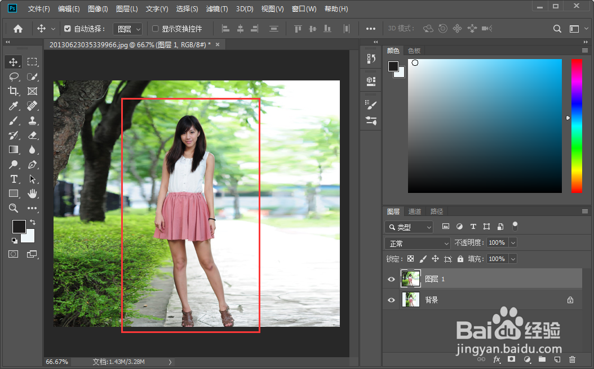Viewport: 594px width, 369px height.
Task: Click the 图层 1 layer thumbnail
Action: click(410, 278)
